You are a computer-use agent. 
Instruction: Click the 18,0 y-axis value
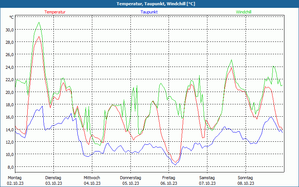9,105
